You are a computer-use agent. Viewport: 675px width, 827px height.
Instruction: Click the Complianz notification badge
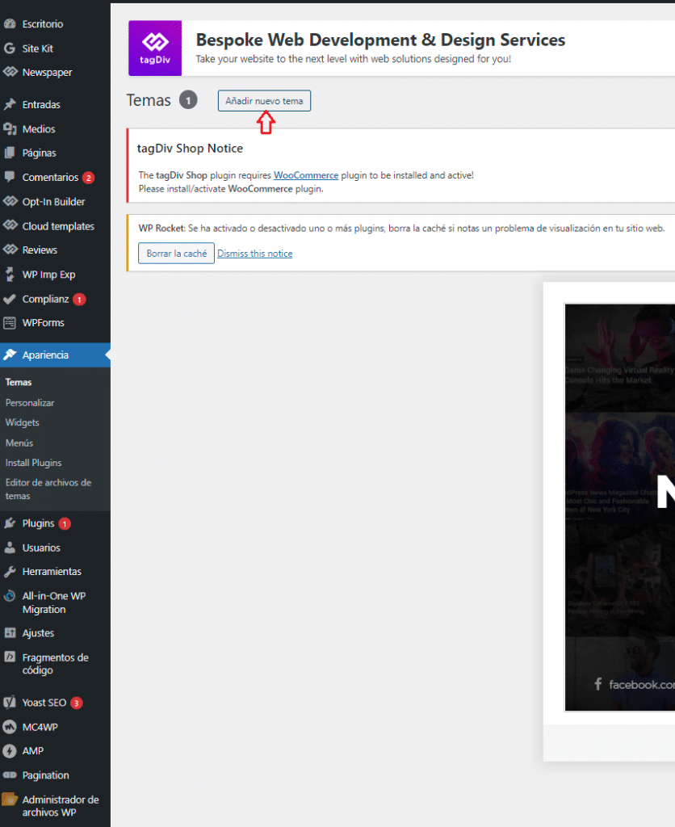tap(79, 300)
